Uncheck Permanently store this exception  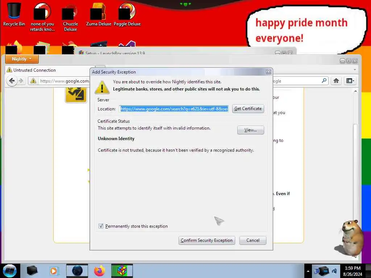coord(101,226)
